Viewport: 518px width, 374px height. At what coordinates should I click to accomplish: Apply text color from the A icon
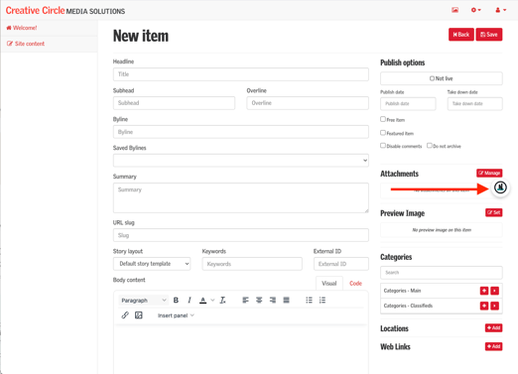203,301
